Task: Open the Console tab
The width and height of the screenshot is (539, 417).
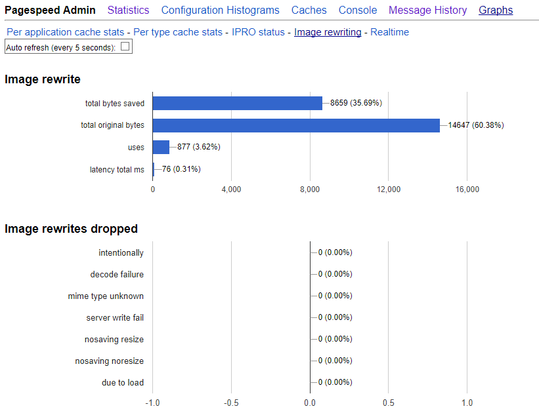Action: pyautogui.click(x=358, y=10)
